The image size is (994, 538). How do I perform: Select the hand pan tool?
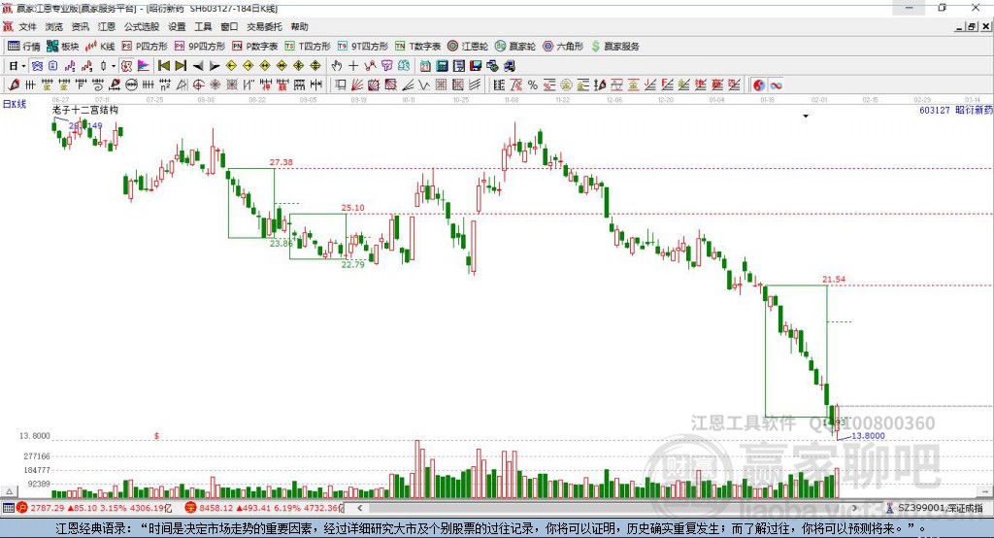click(337, 65)
